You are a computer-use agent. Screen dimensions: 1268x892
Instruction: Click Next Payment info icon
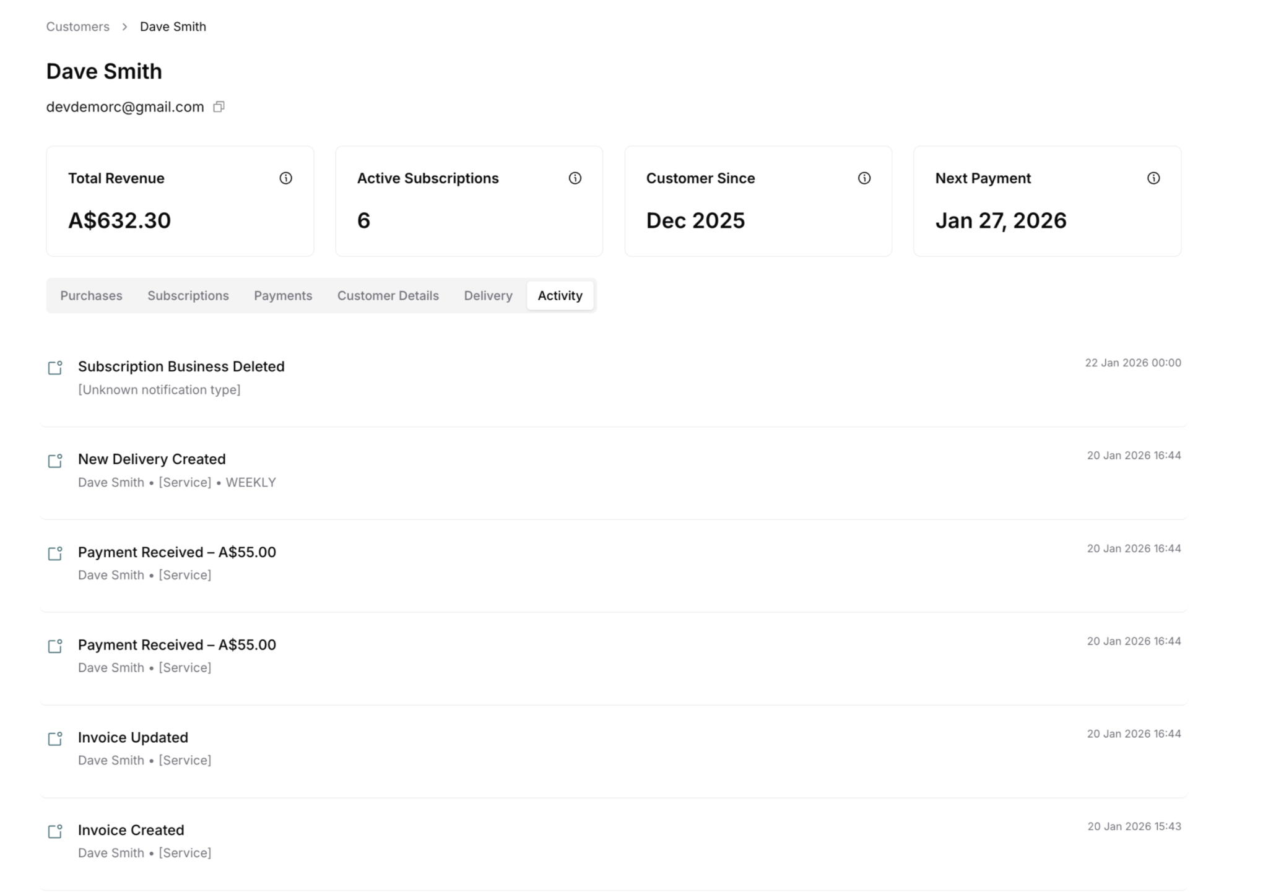[x=1153, y=178]
